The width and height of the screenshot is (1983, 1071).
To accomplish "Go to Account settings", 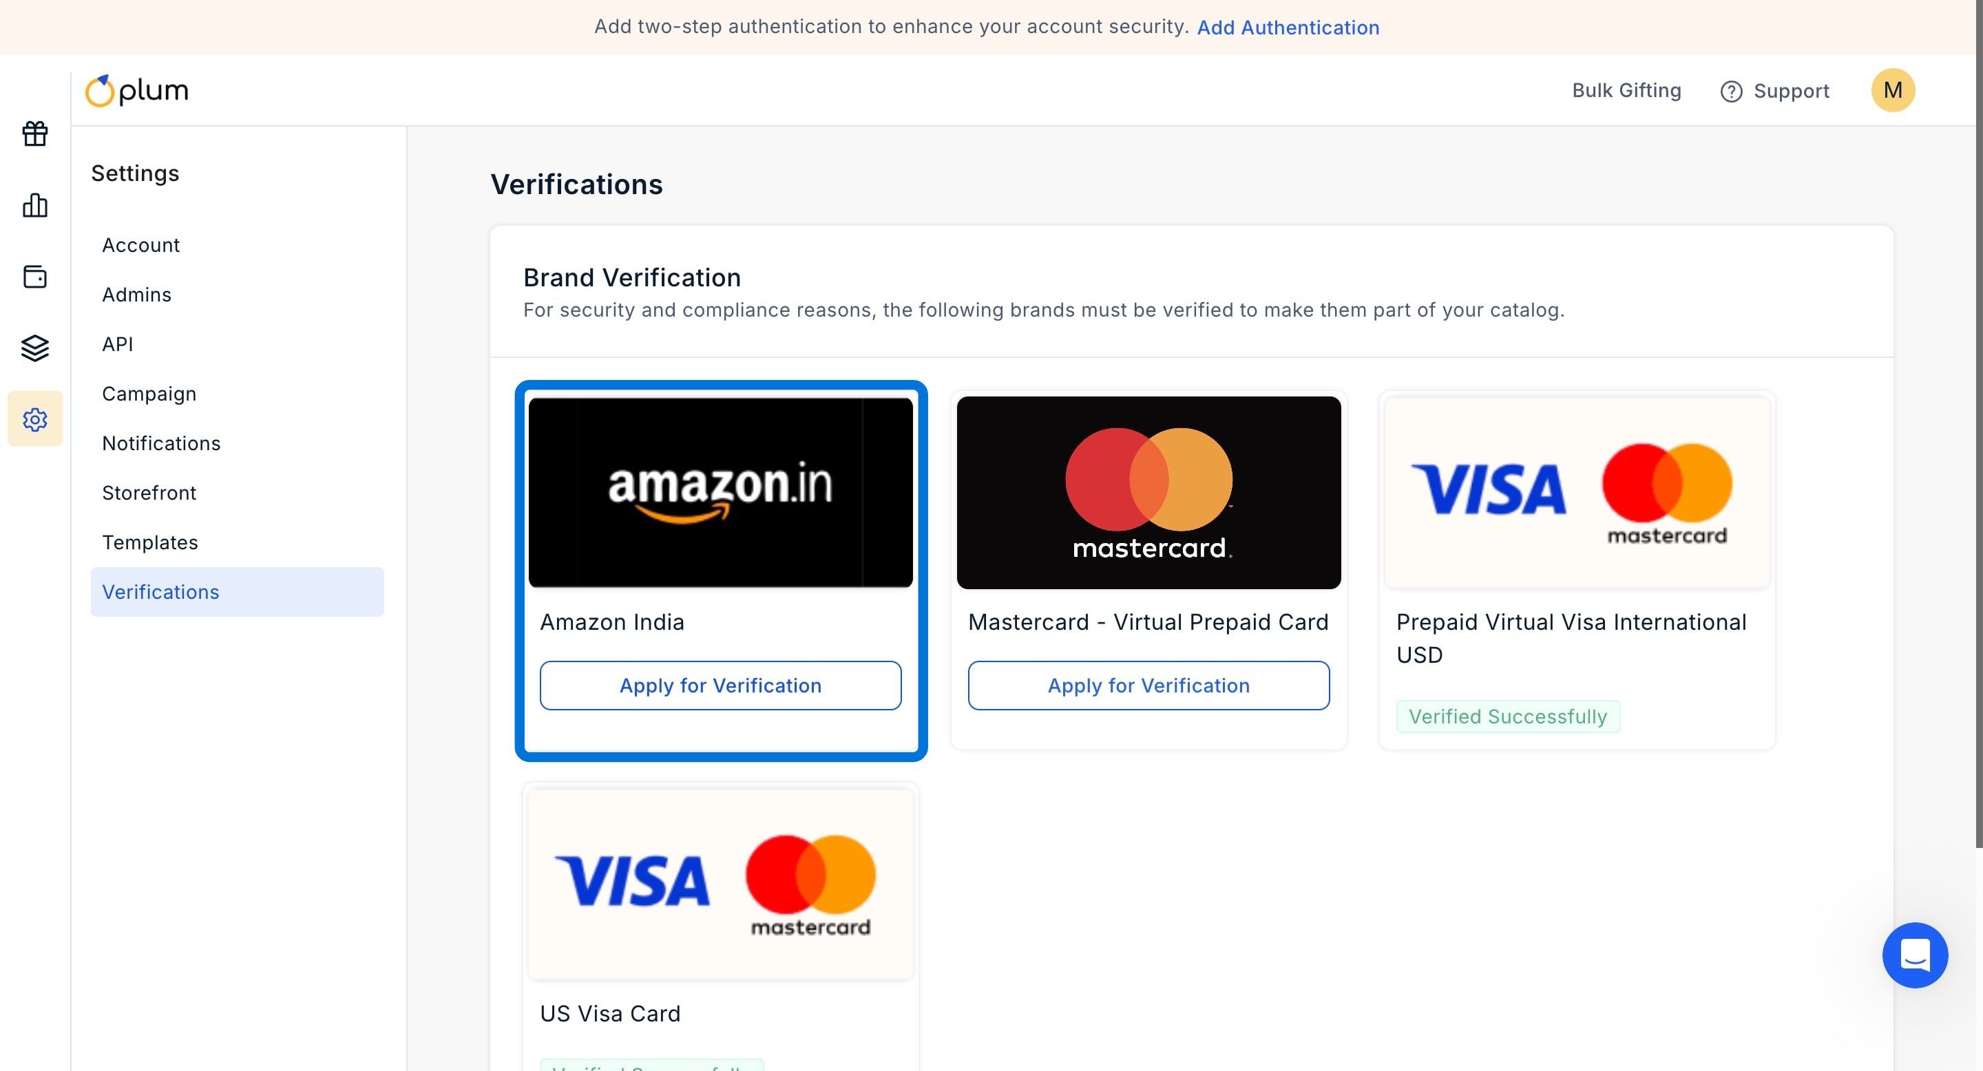I will tap(141, 244).
